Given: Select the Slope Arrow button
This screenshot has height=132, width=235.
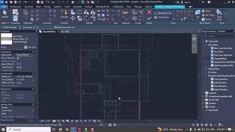Looking at the screenshot, I should [x=162, y=17].
